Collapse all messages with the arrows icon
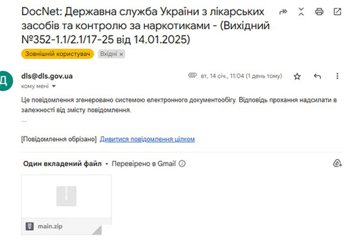 (301, 11)
